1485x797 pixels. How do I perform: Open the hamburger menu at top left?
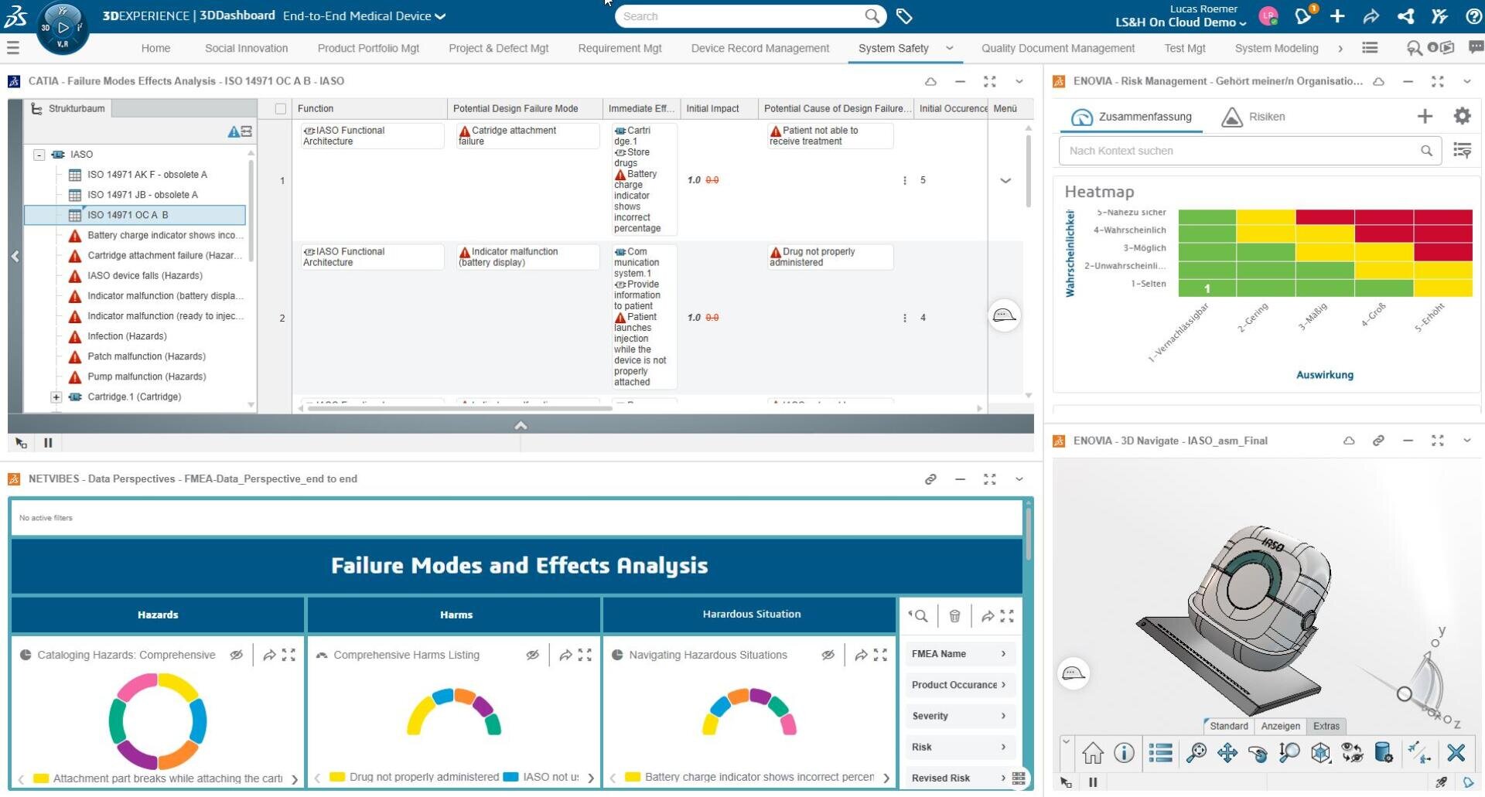(13, 48)
